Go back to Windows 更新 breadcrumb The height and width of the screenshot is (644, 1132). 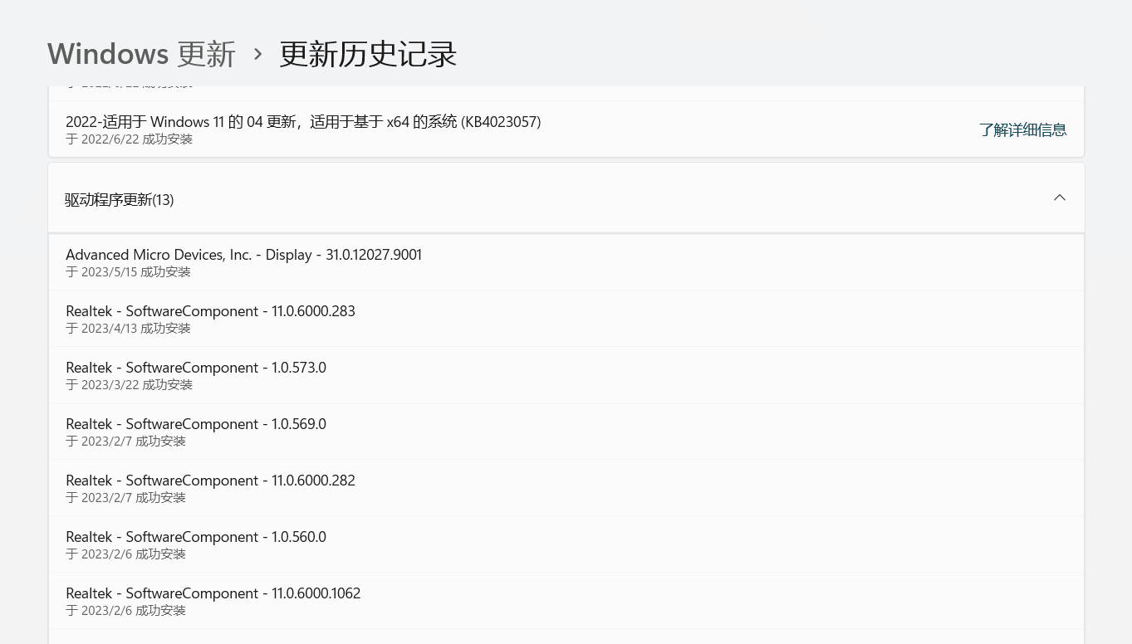coord(141,54)
